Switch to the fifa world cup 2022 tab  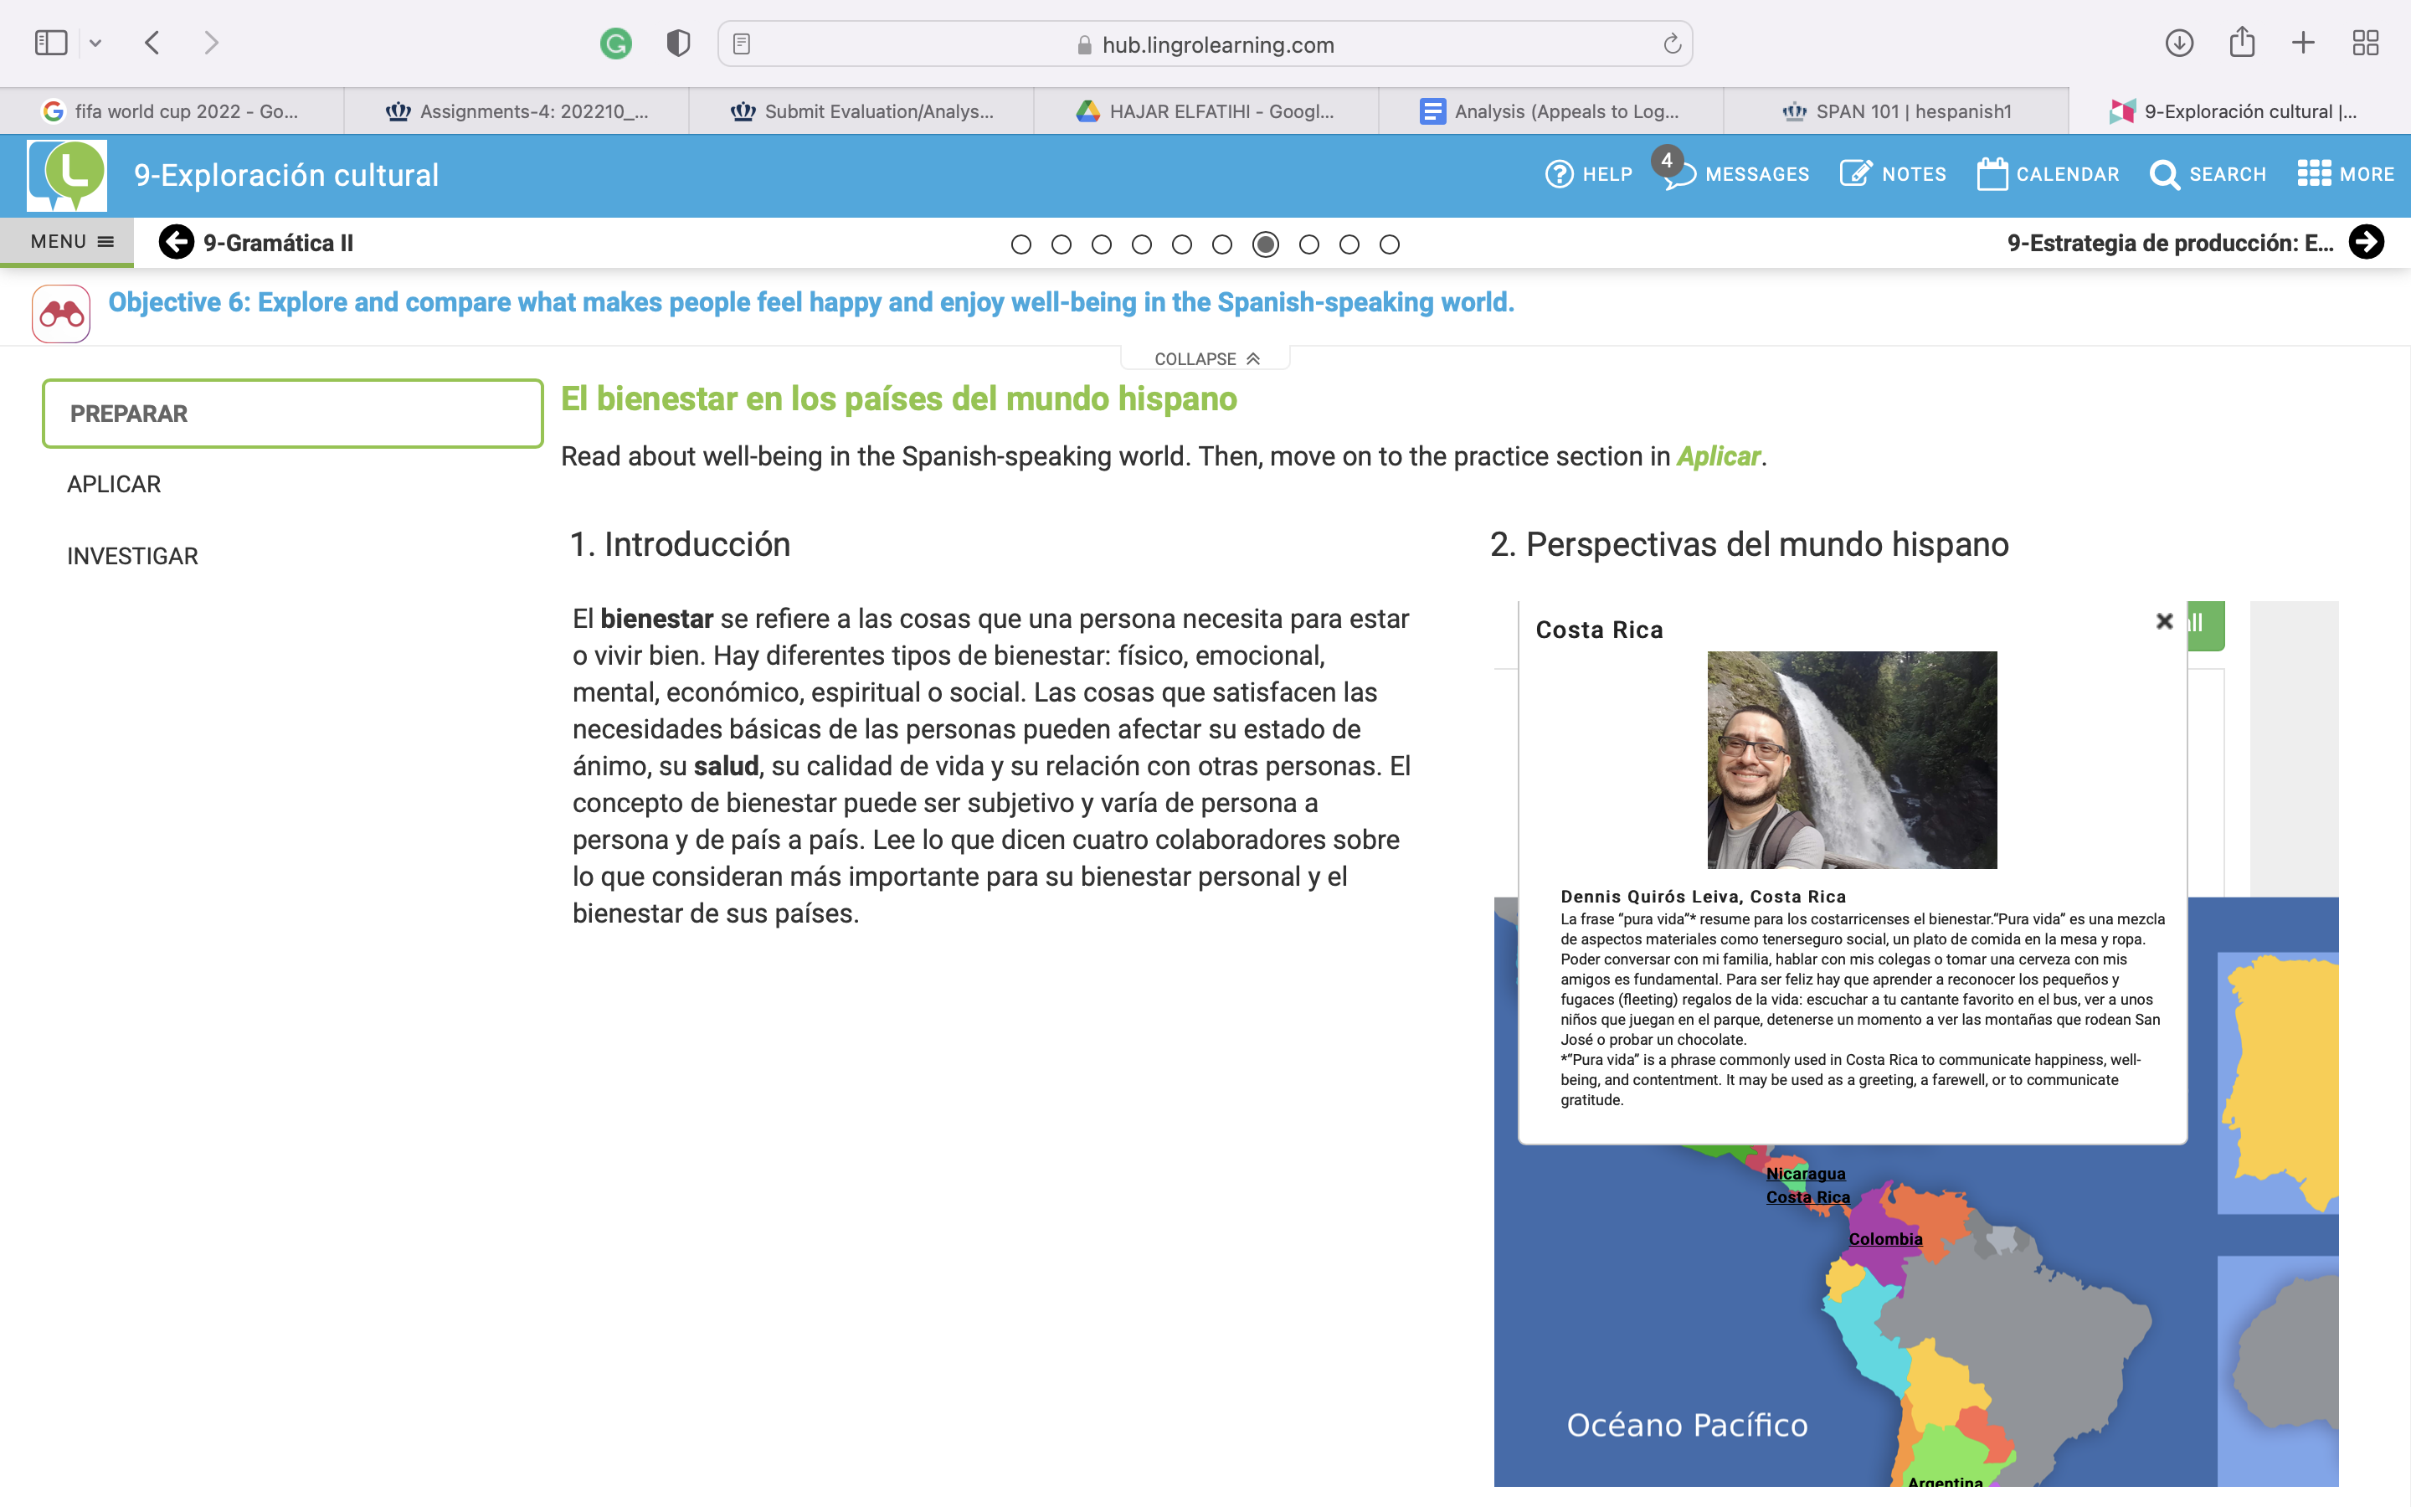point(172,111)
